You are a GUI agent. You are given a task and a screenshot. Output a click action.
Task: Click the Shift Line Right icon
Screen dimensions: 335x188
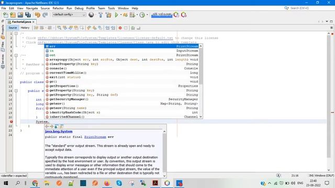tap(113, 28)
